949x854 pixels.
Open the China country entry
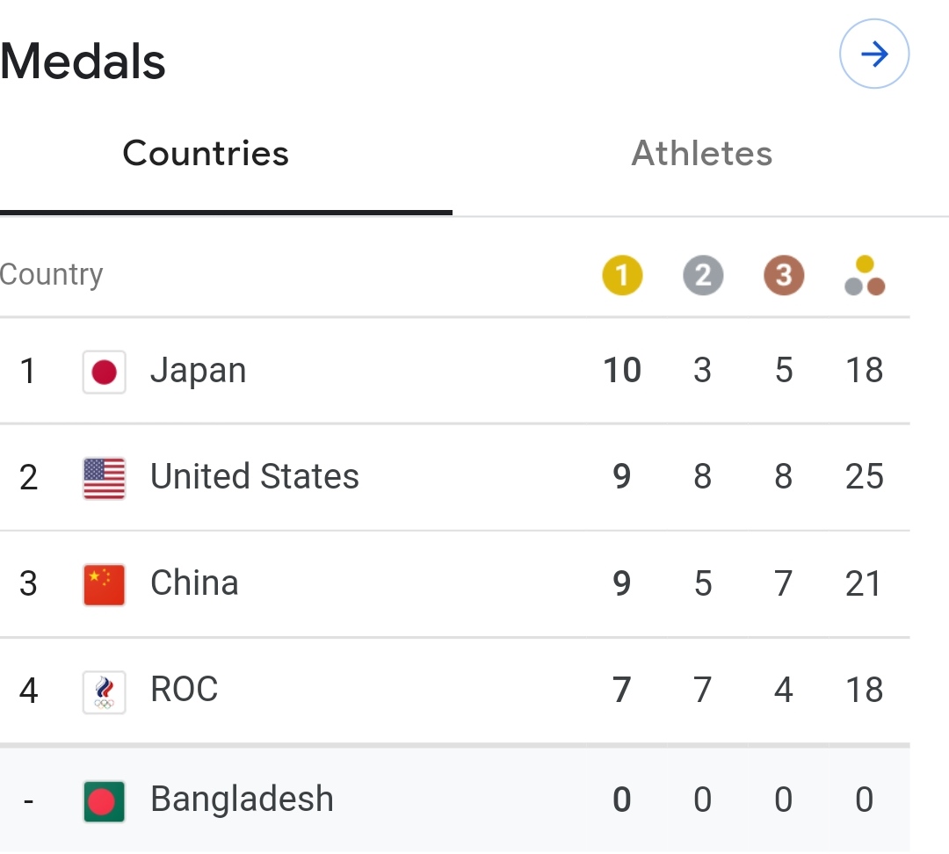454,584
